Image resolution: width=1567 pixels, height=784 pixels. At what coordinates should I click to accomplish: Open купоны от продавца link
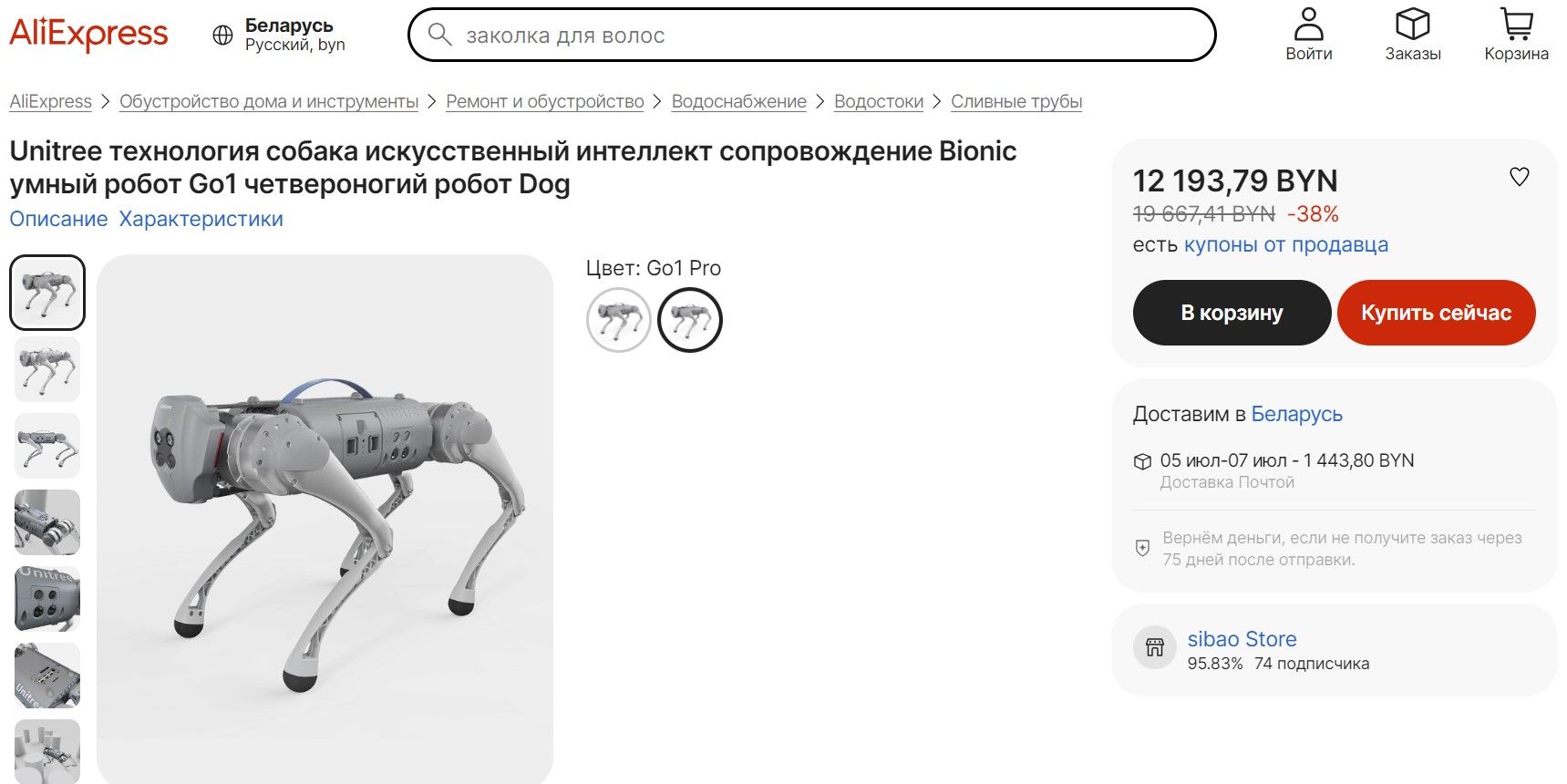(1285, 244)
